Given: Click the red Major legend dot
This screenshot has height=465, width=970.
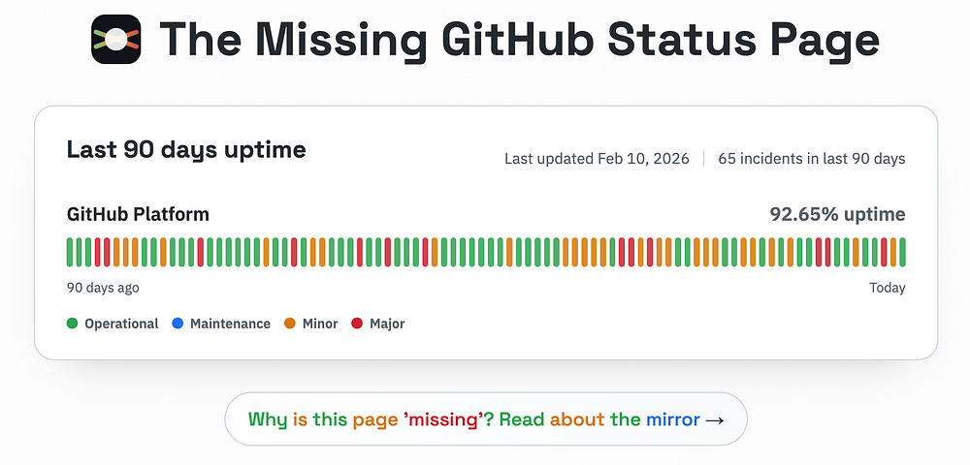Looking at the screenshot, I should (x=356, y=324).
